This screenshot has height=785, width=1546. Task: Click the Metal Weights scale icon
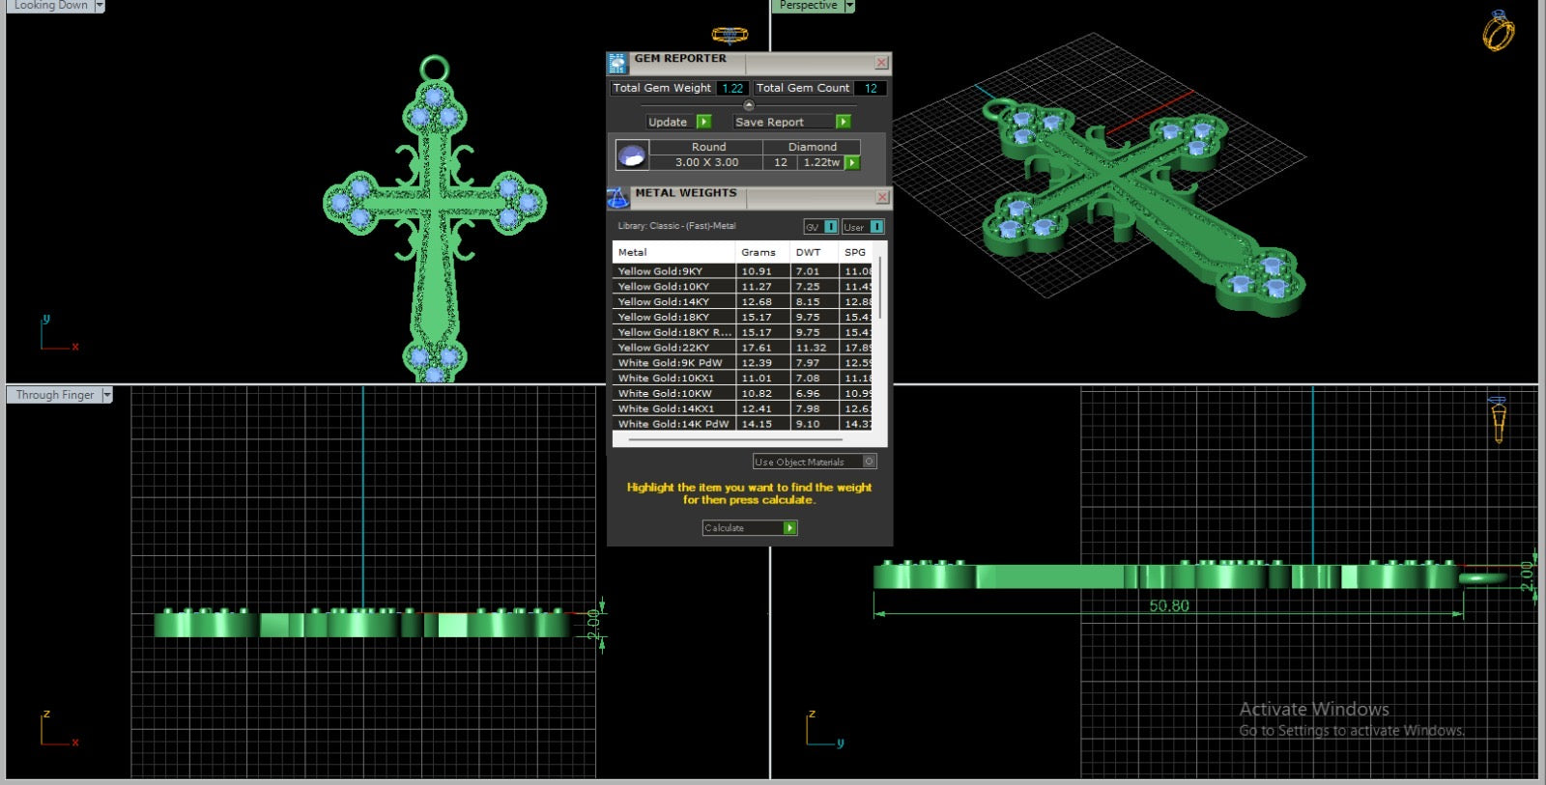[617, 198]
